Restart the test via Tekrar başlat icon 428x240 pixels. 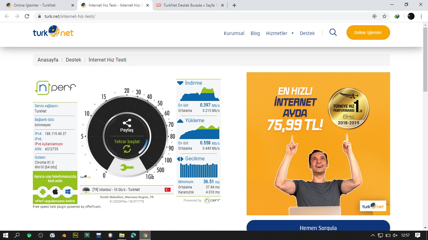(127, 149)
